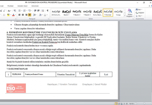Click the Clear Formatting eraser icon
Image resolution: width=152 pixels, height=105 pixels.
[15, 11]
